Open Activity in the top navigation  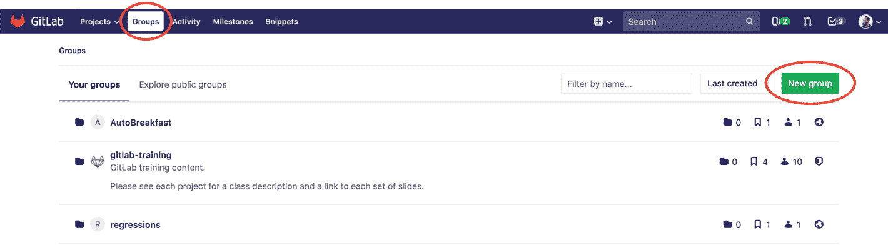(186, 21)
